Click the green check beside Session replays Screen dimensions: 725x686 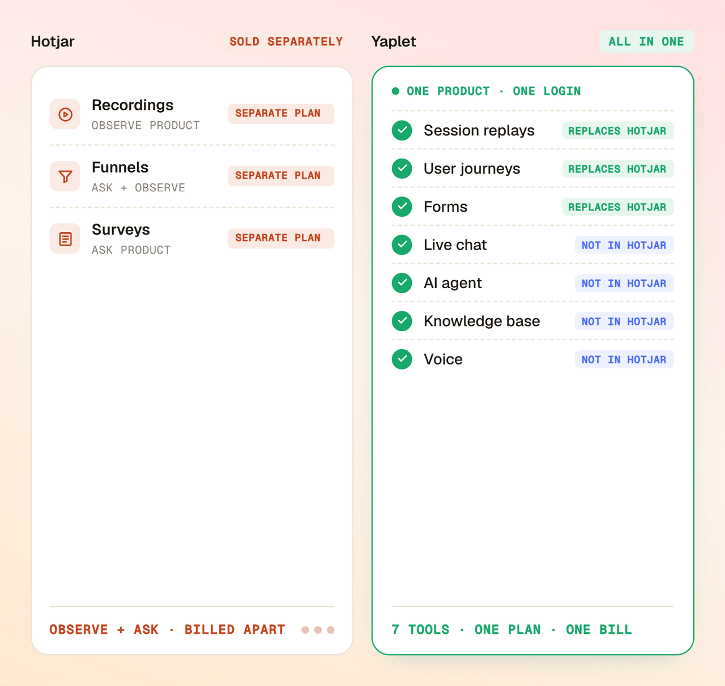[x=402, y=130]
